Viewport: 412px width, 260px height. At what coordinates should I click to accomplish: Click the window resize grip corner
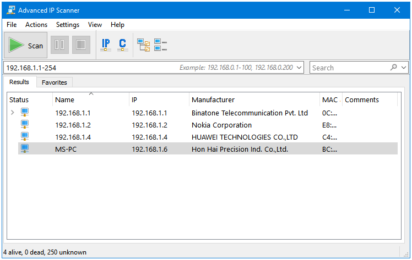(406, 254)
